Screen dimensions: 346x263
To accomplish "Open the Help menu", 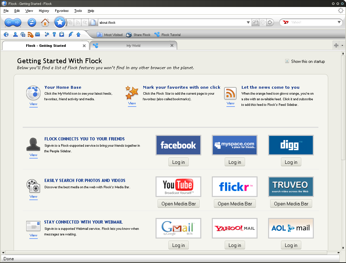I will [x=91, y=10].
